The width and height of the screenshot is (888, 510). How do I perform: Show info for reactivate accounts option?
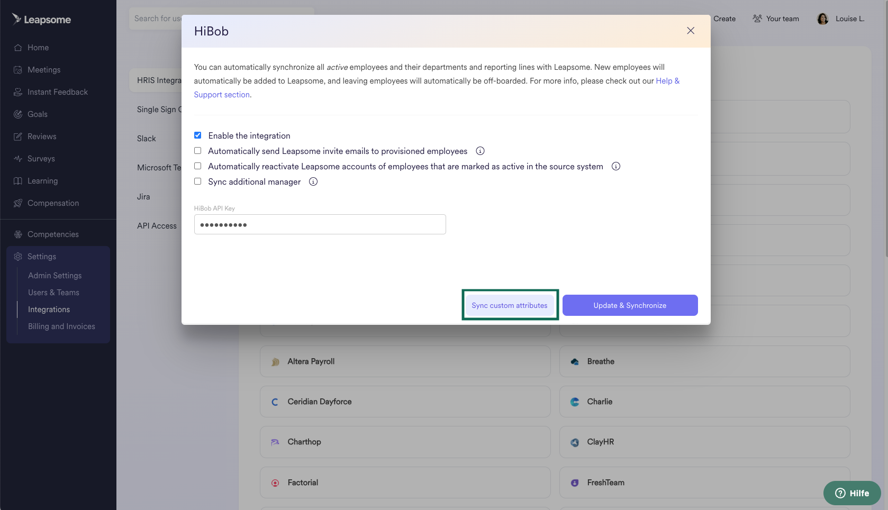(x=616, y=166)
